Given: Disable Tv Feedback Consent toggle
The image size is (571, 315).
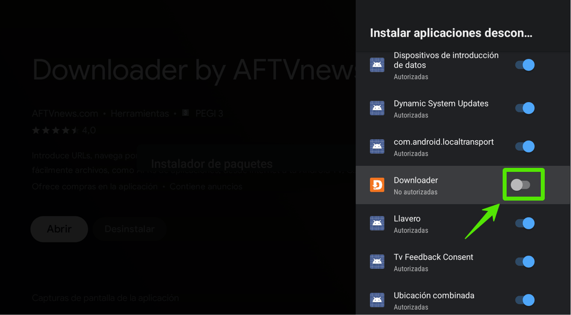Looking at the screenshot, I should pyautogui.click(x=525, y=262).
